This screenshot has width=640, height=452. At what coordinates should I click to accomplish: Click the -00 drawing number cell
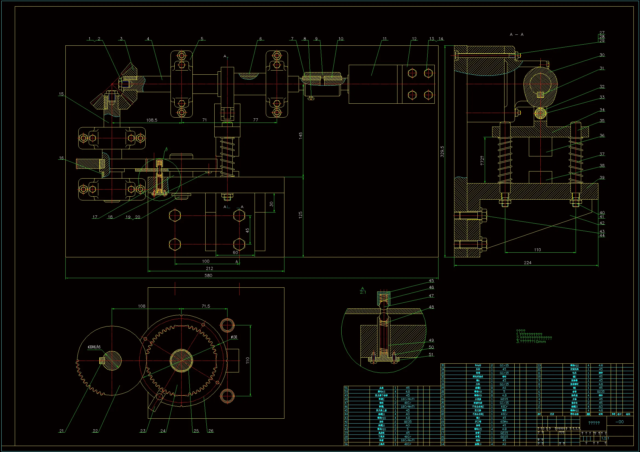tap(619, 422)
